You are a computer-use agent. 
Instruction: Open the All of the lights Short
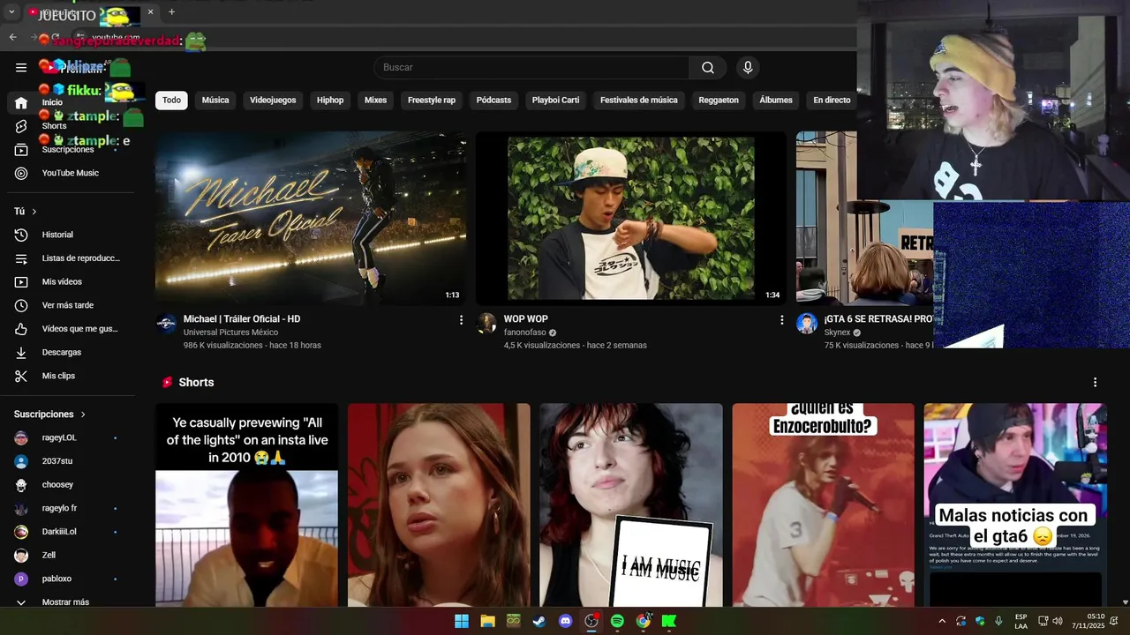[x=246, y=505]
